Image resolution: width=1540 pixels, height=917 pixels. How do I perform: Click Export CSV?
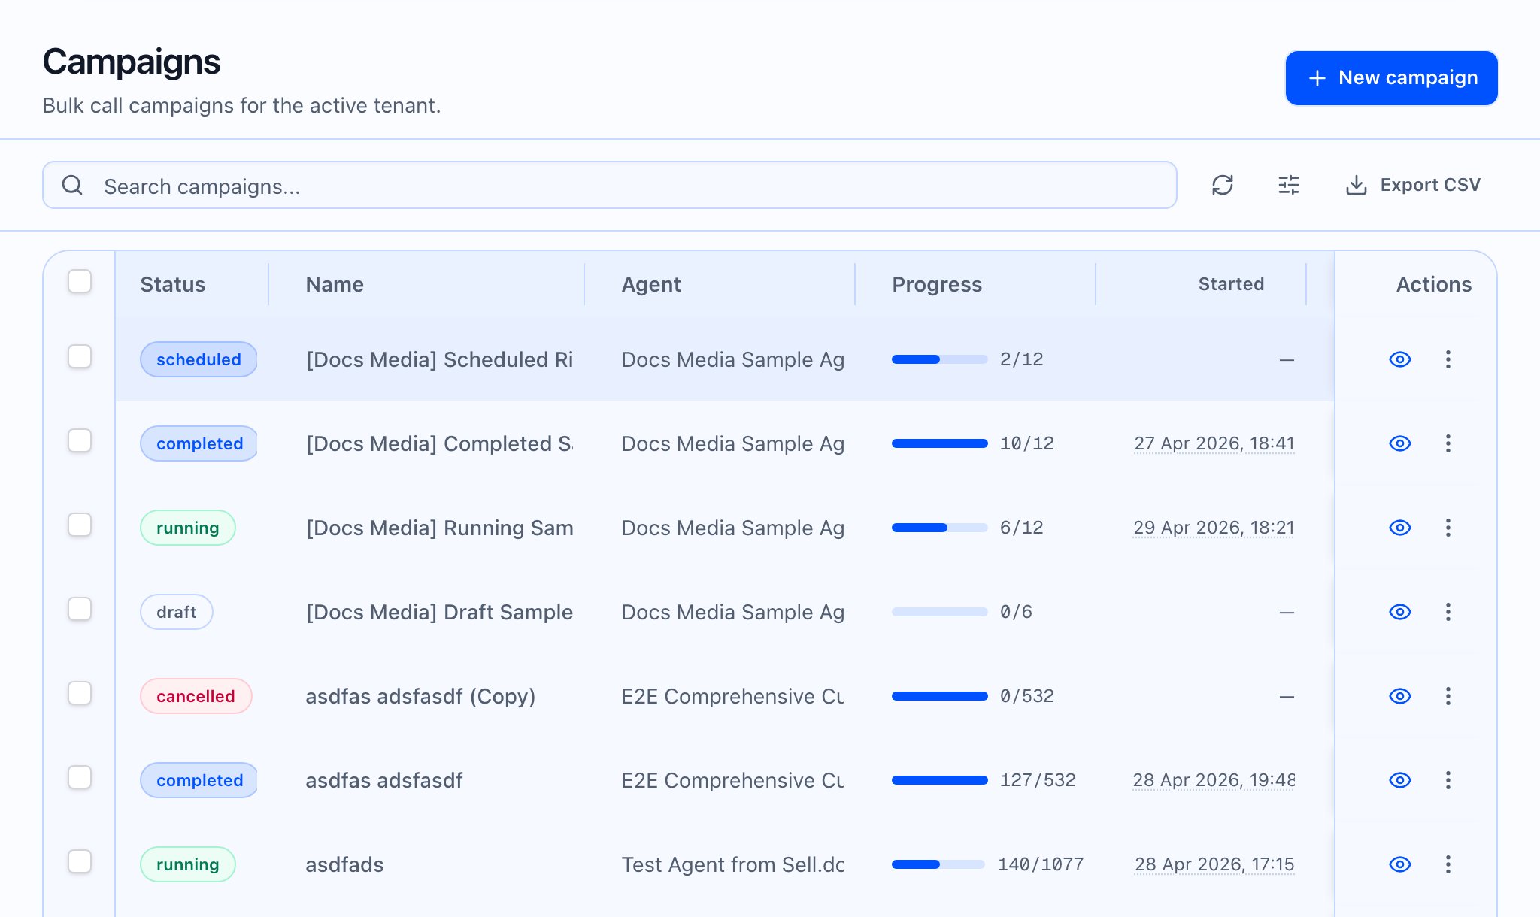1413,185
